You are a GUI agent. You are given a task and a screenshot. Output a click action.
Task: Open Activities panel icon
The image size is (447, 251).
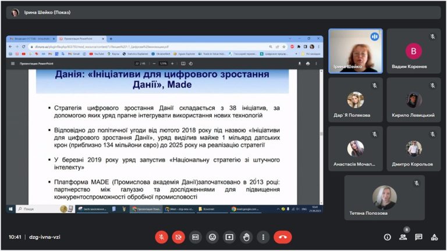[x=434, y=237]
